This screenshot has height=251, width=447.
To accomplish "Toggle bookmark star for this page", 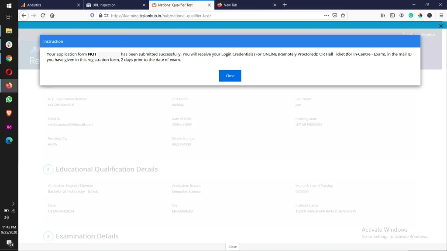I will tap(343, 16).
